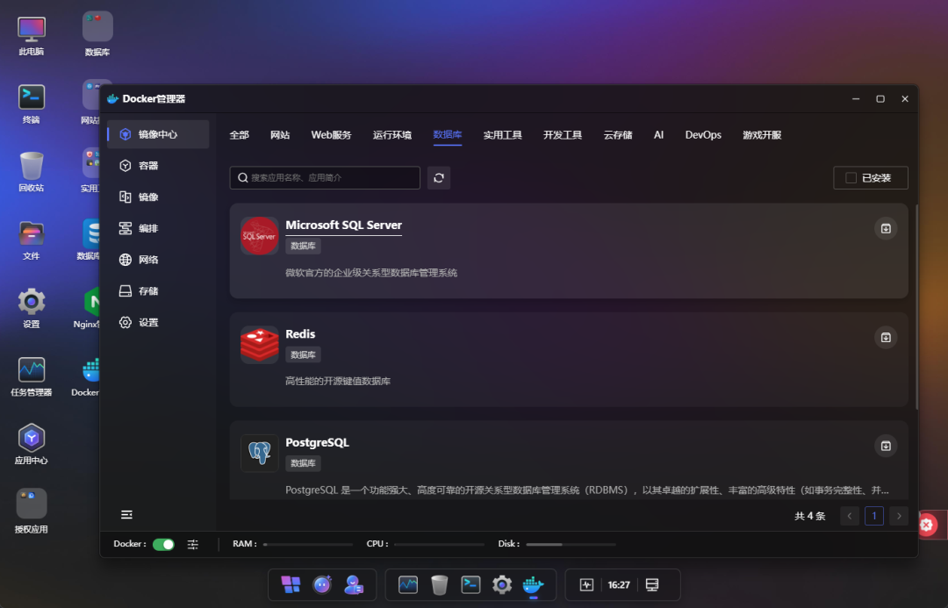948x608 pixels.
Task: Open the settings gear in dock
Action: pos(502,584)
